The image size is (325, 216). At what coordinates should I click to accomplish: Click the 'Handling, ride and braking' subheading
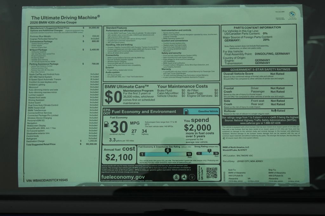[119, 45]
